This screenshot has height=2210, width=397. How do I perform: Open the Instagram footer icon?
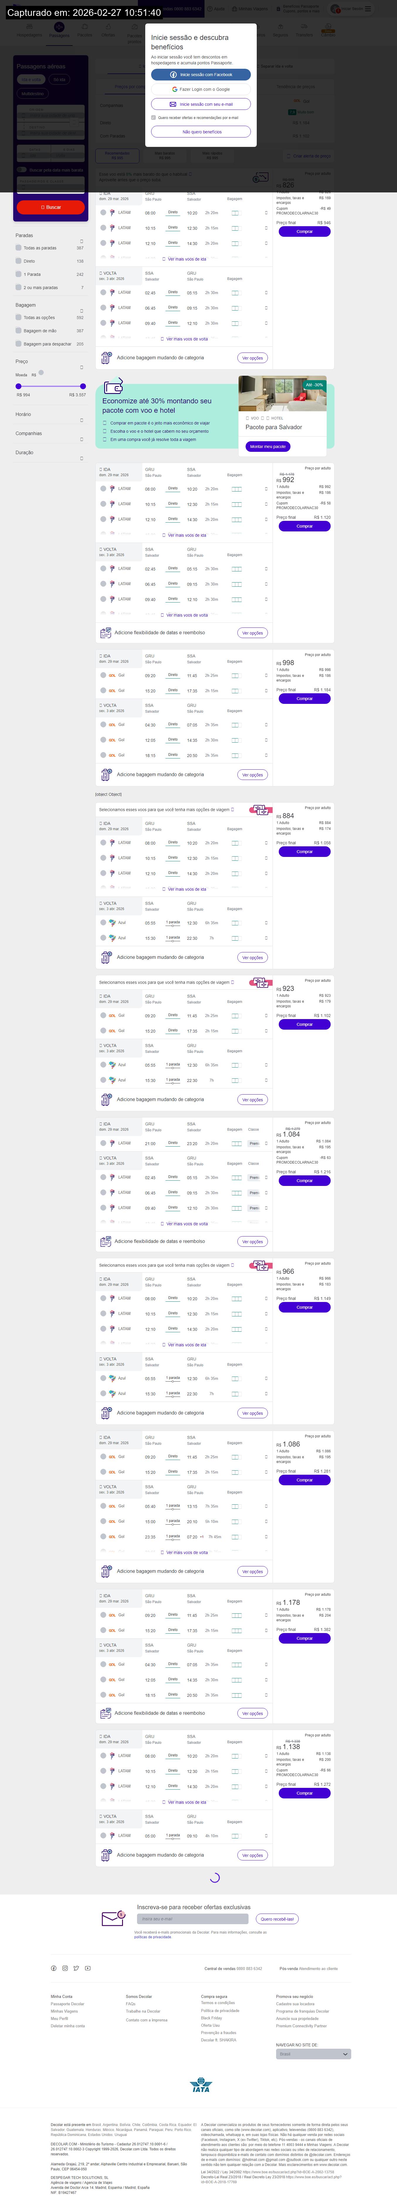point(65,1968)
